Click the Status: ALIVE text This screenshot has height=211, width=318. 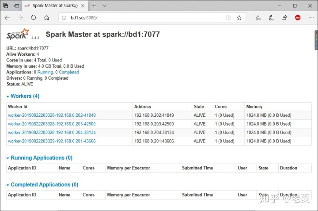20,84
